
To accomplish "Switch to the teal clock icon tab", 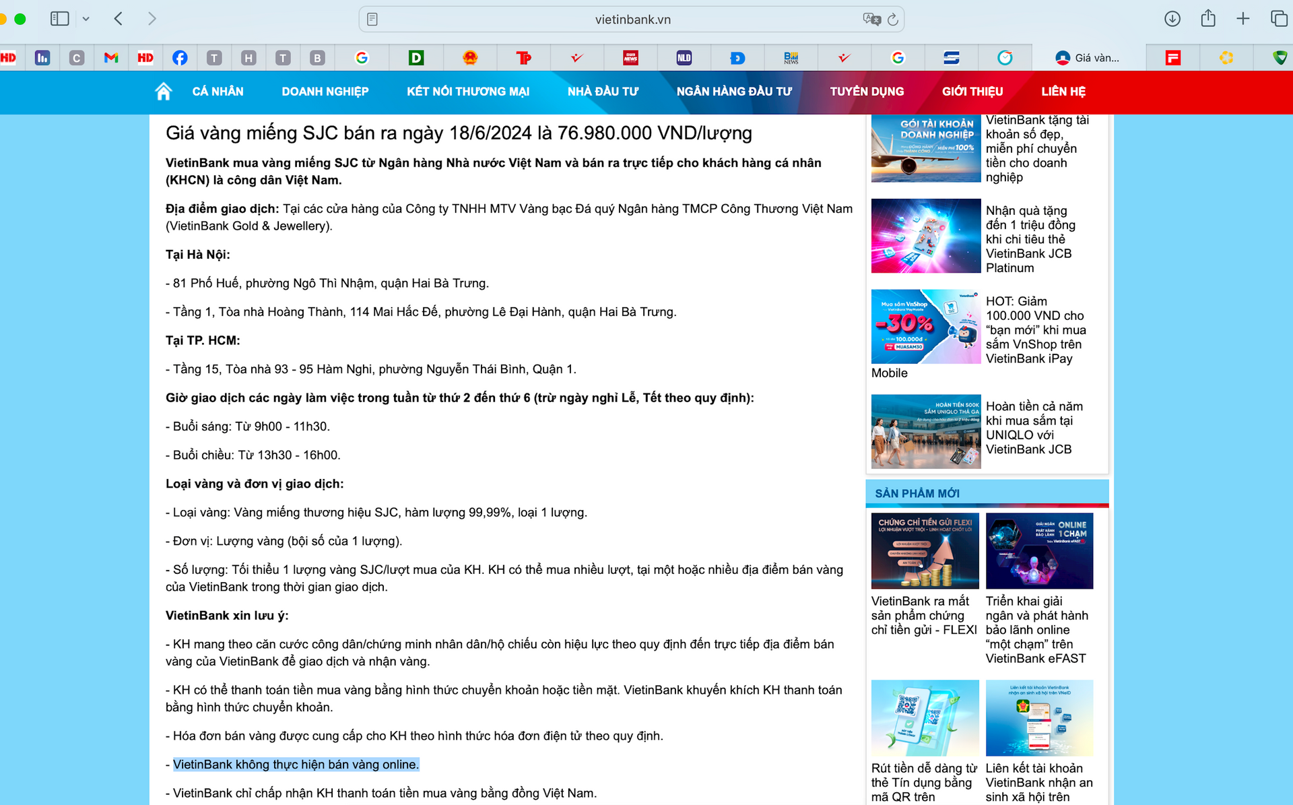I will pos(1005,58).
